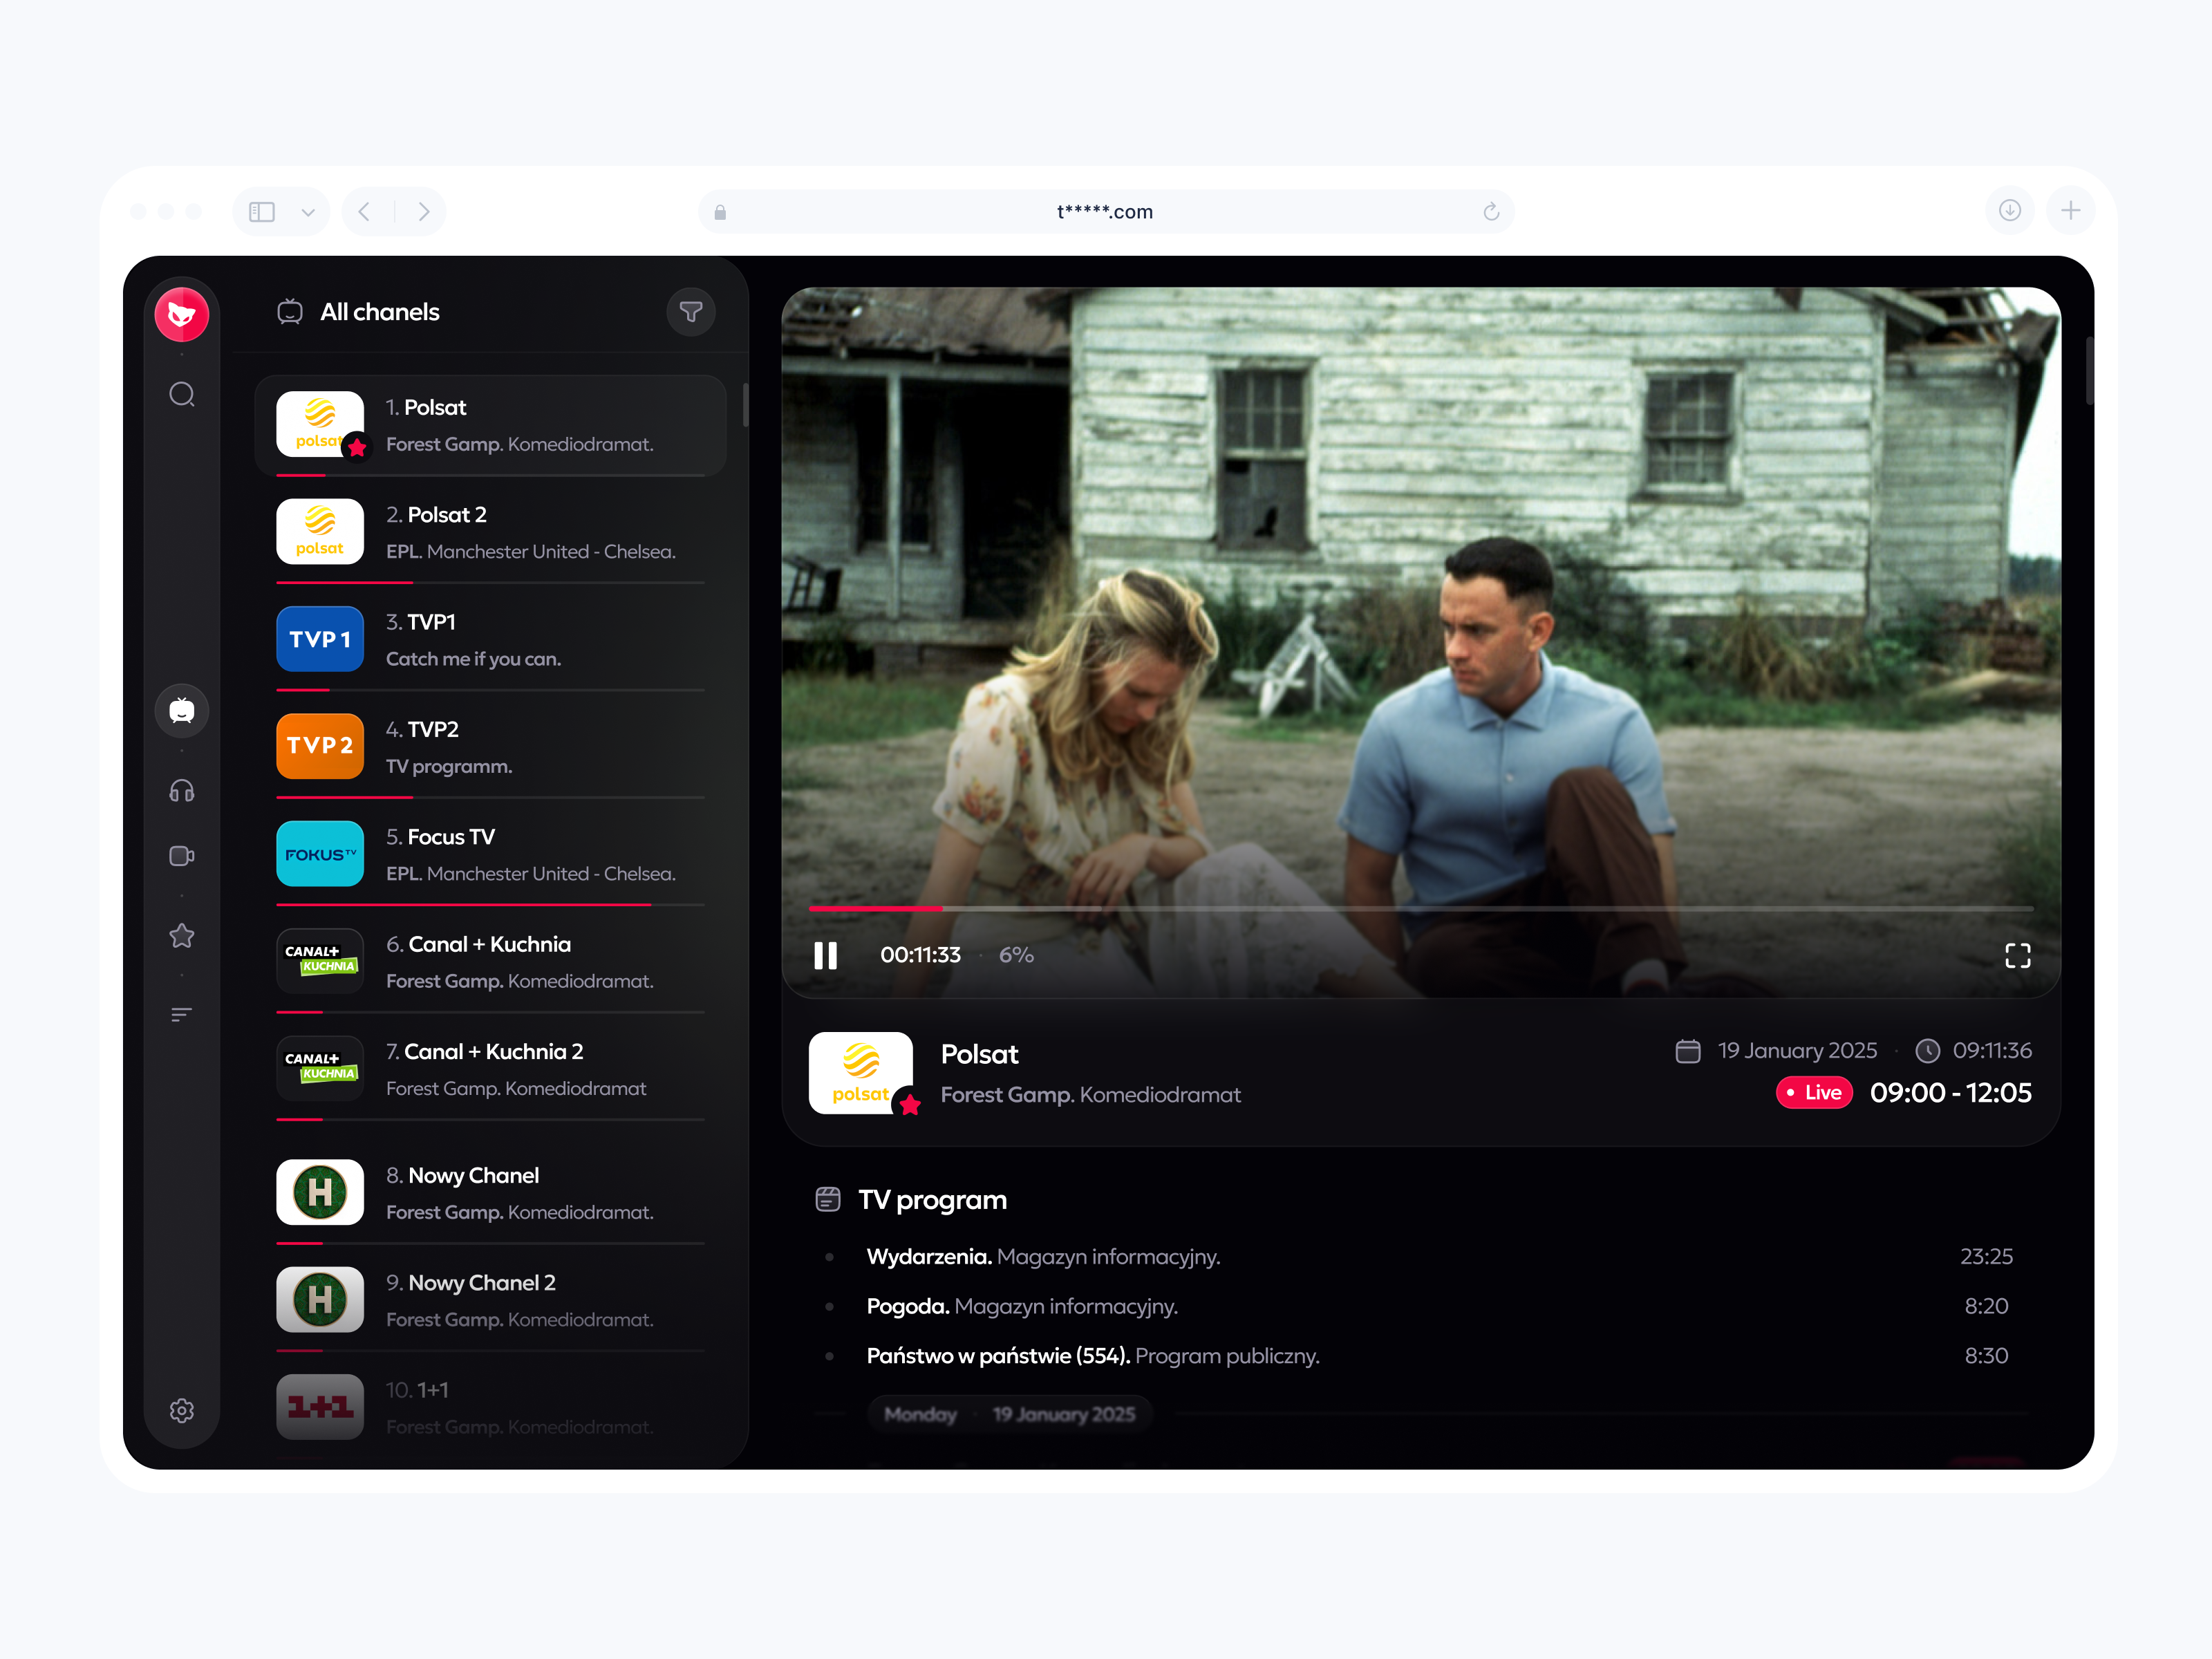Screen dimensions: 2212x1659
Task: Switch to the TV channels tab
Action: tap(181, 710)
